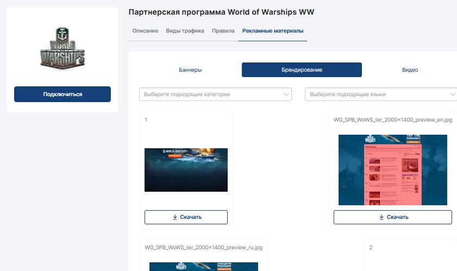This screenshot has height=271, width=457.
Task: Switch to the Виды трафика tab
Action: [185, 30]
